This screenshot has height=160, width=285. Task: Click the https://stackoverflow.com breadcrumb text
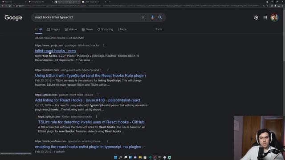tap(50, 141)
